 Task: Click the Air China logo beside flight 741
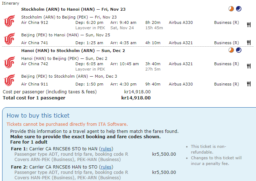click(x=9, y=39)
